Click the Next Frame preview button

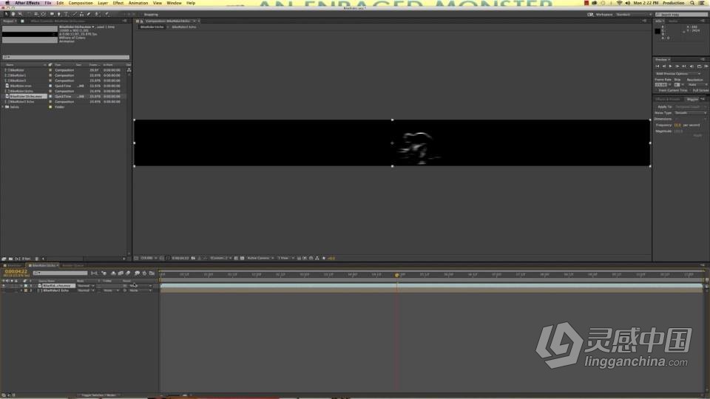(x=677, y=66)
